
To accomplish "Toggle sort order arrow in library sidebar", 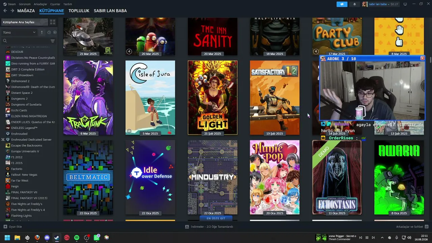I will pyautogui.click(x=42, y=32).
